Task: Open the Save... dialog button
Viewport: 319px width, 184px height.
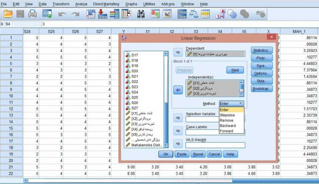Action: [x=262, y=66]
